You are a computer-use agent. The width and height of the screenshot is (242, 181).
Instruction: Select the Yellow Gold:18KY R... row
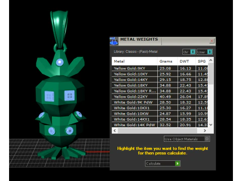[160, 91]
